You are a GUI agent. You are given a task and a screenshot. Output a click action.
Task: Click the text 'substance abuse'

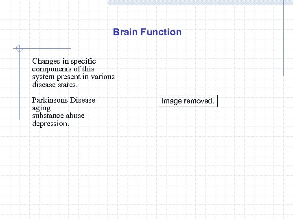[58, 116]
